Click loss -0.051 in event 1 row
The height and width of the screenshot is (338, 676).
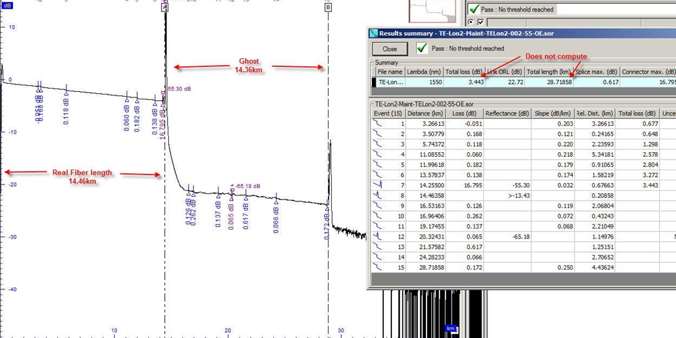pyautogui.click(x=465, y=123)
